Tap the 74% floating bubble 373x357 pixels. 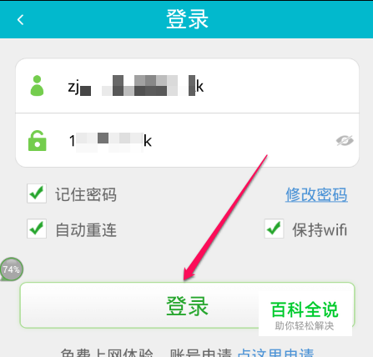(x=12, y=269)
